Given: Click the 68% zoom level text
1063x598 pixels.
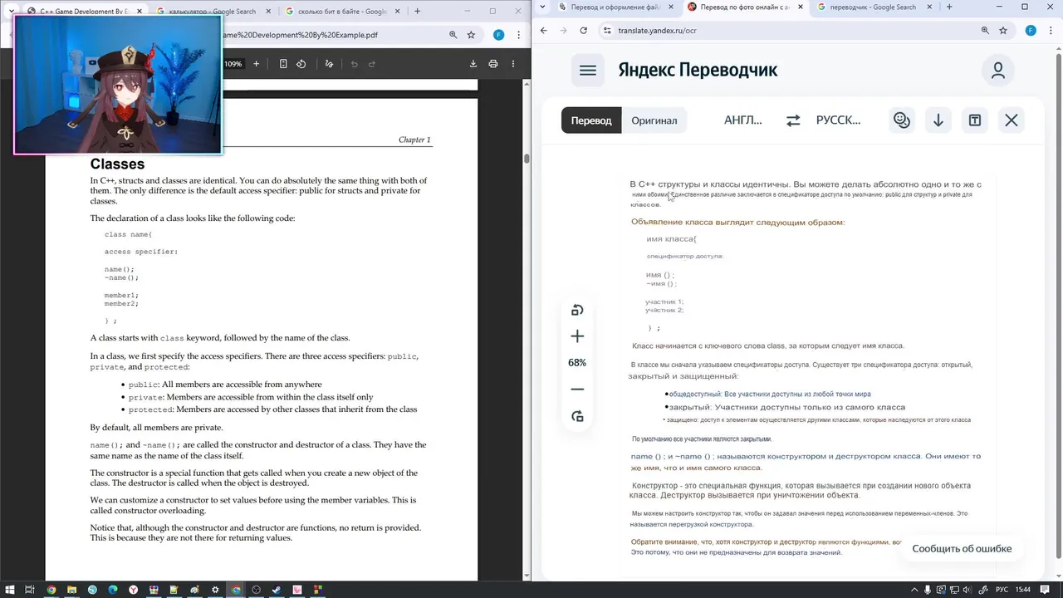Looking at the screenshot, I should tap(577, 363).
